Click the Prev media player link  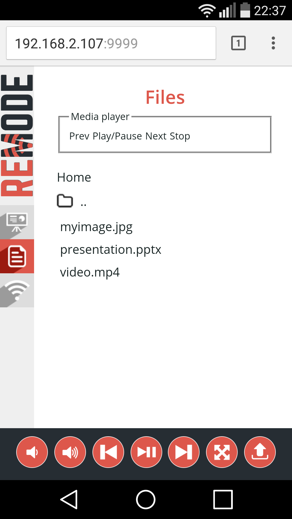[79, 136]
